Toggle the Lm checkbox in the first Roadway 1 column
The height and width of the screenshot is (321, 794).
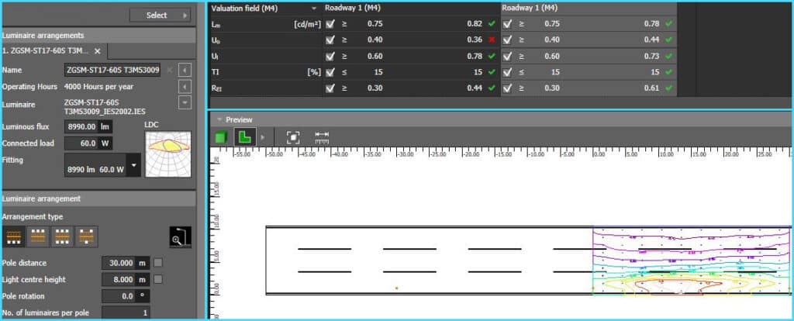(331, 23)
